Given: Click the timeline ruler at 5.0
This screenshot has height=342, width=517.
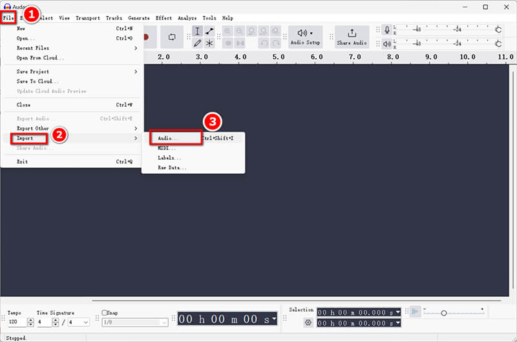Looking at the screenshot, I should (279, 57).
